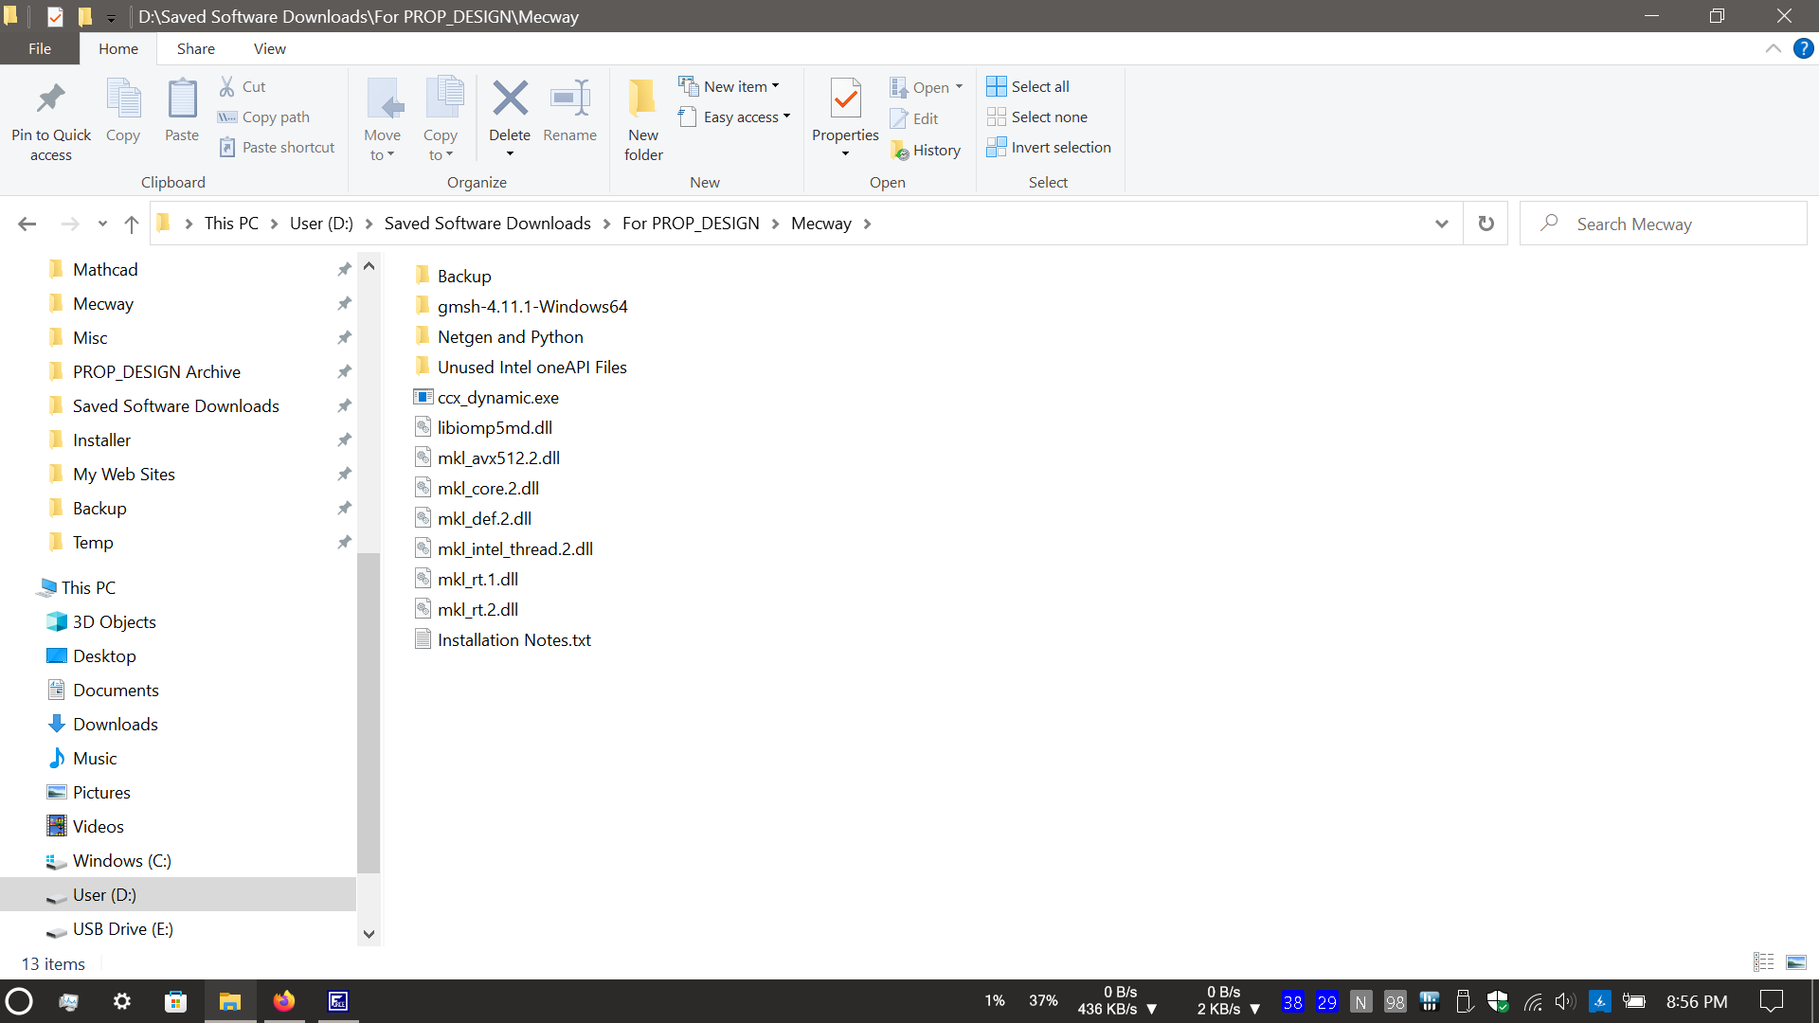
Task: Open New item dropdown
Action: point(729,86)
